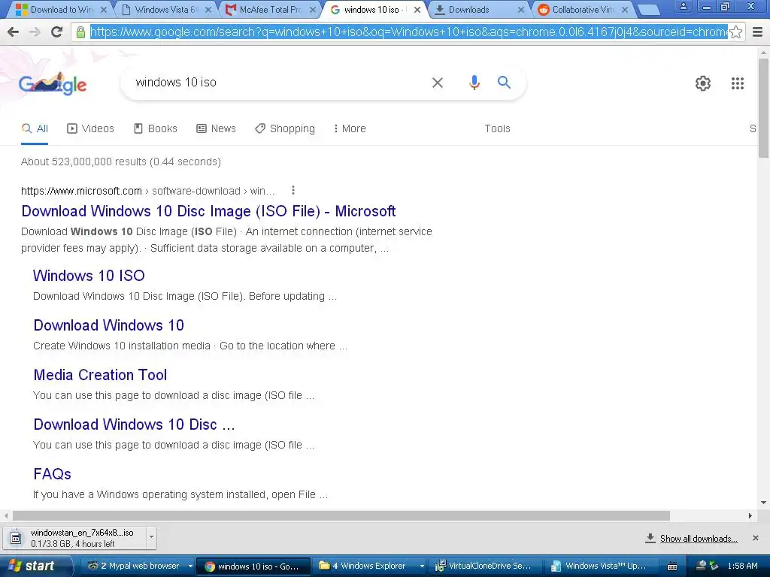Click the forward navigation arrow
This screenshot has height=577, width=770.
(x=35, y=32)
